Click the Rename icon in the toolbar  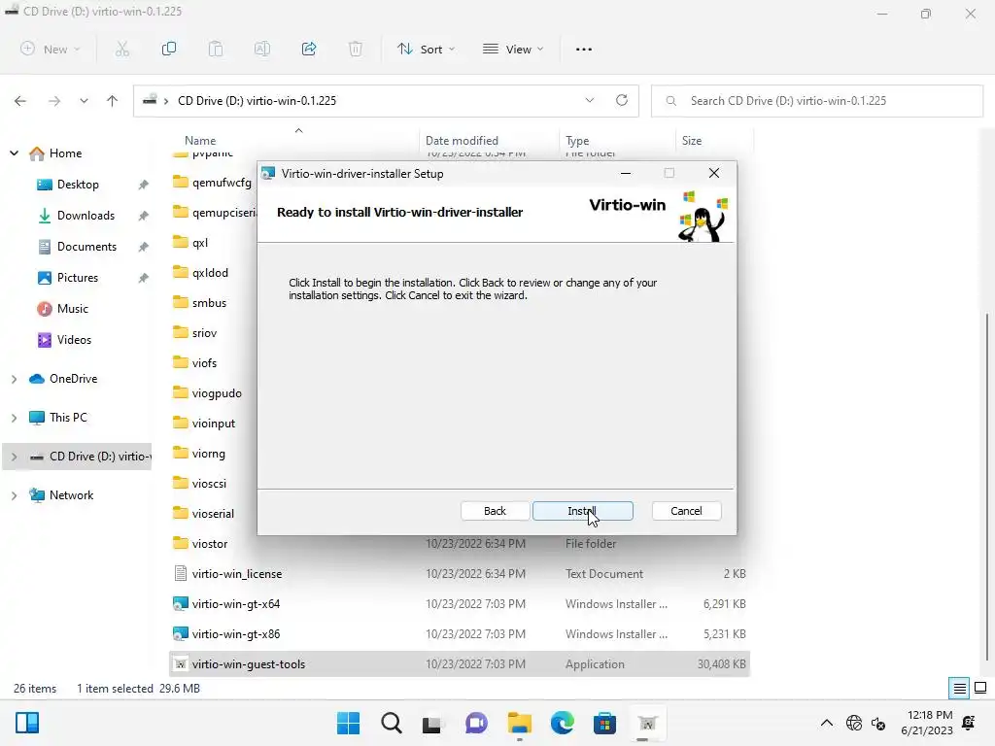262,49
